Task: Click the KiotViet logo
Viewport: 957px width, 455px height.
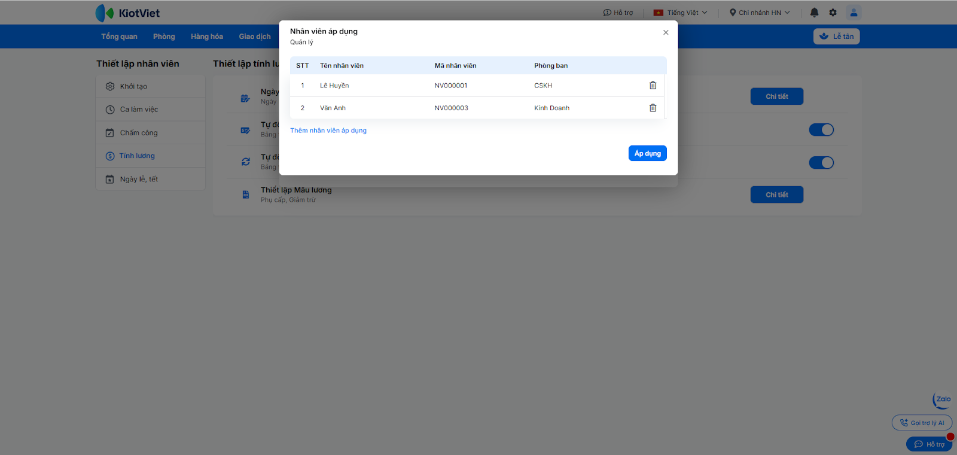Action: [x=127, y=13]
